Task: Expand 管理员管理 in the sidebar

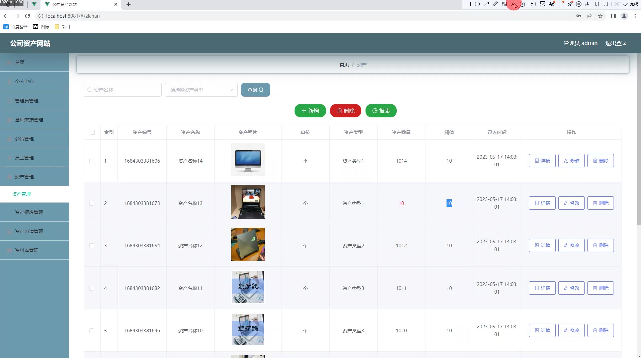Action: point(34,101)
